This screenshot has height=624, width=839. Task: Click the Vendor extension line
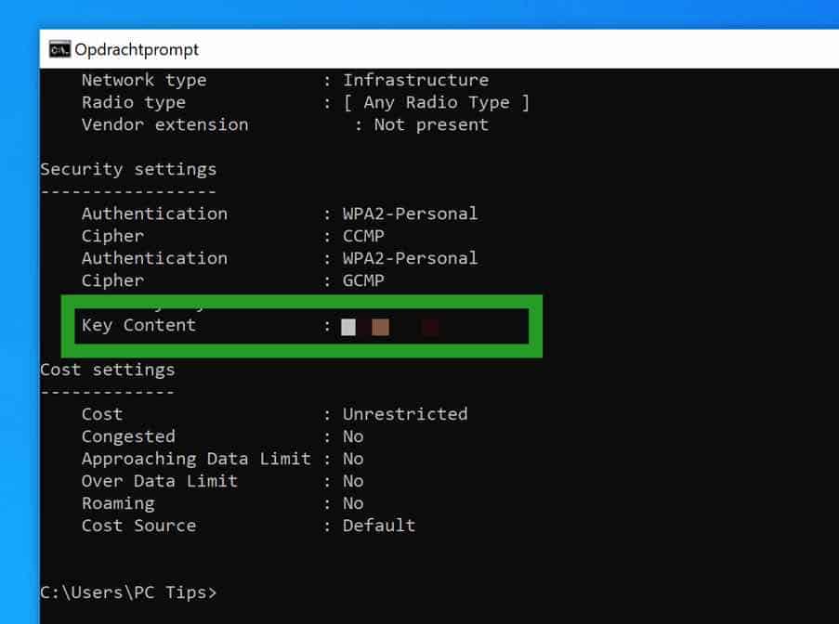point(164,124)
